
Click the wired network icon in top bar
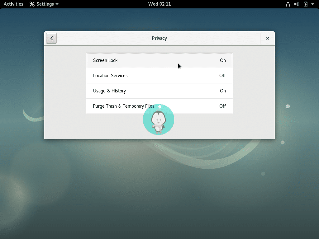(x=288, y=4)
